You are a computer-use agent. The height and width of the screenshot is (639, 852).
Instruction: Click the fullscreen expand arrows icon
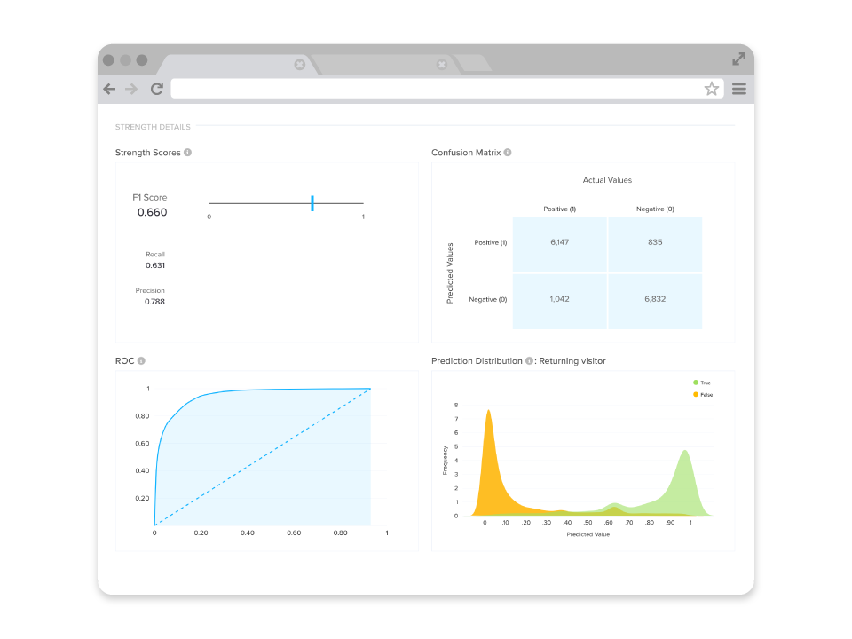pyautogui.click(x=738, y=59)
